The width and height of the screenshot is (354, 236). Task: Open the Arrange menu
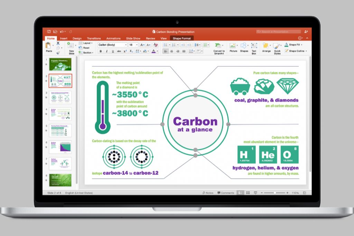coord(267,47)
